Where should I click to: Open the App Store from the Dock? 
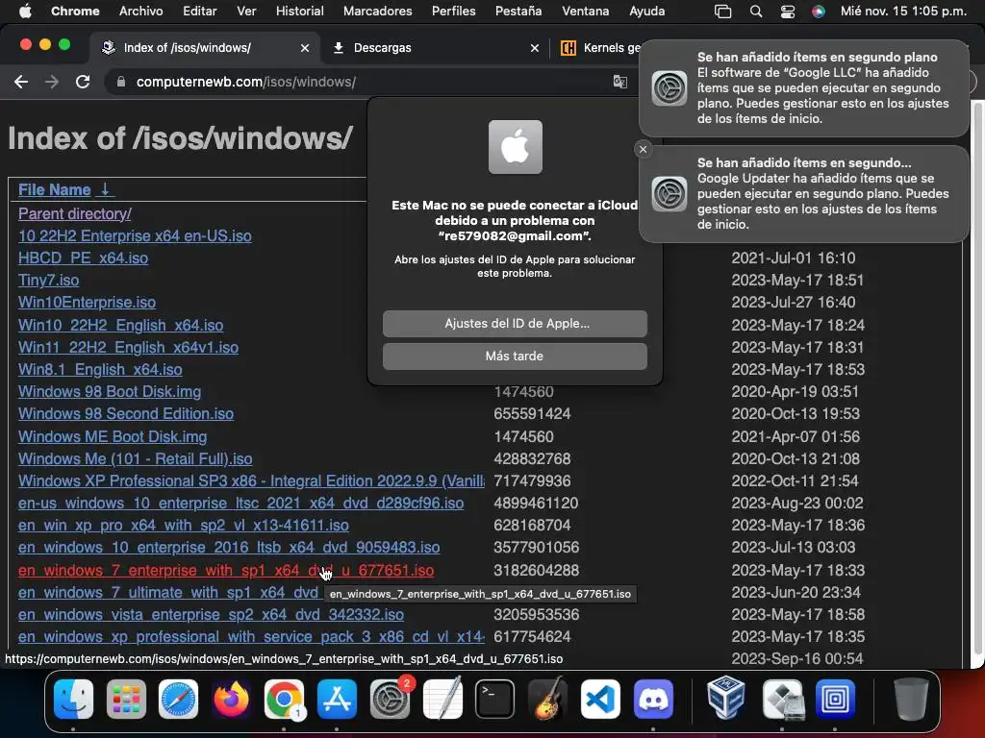point(337,699)
